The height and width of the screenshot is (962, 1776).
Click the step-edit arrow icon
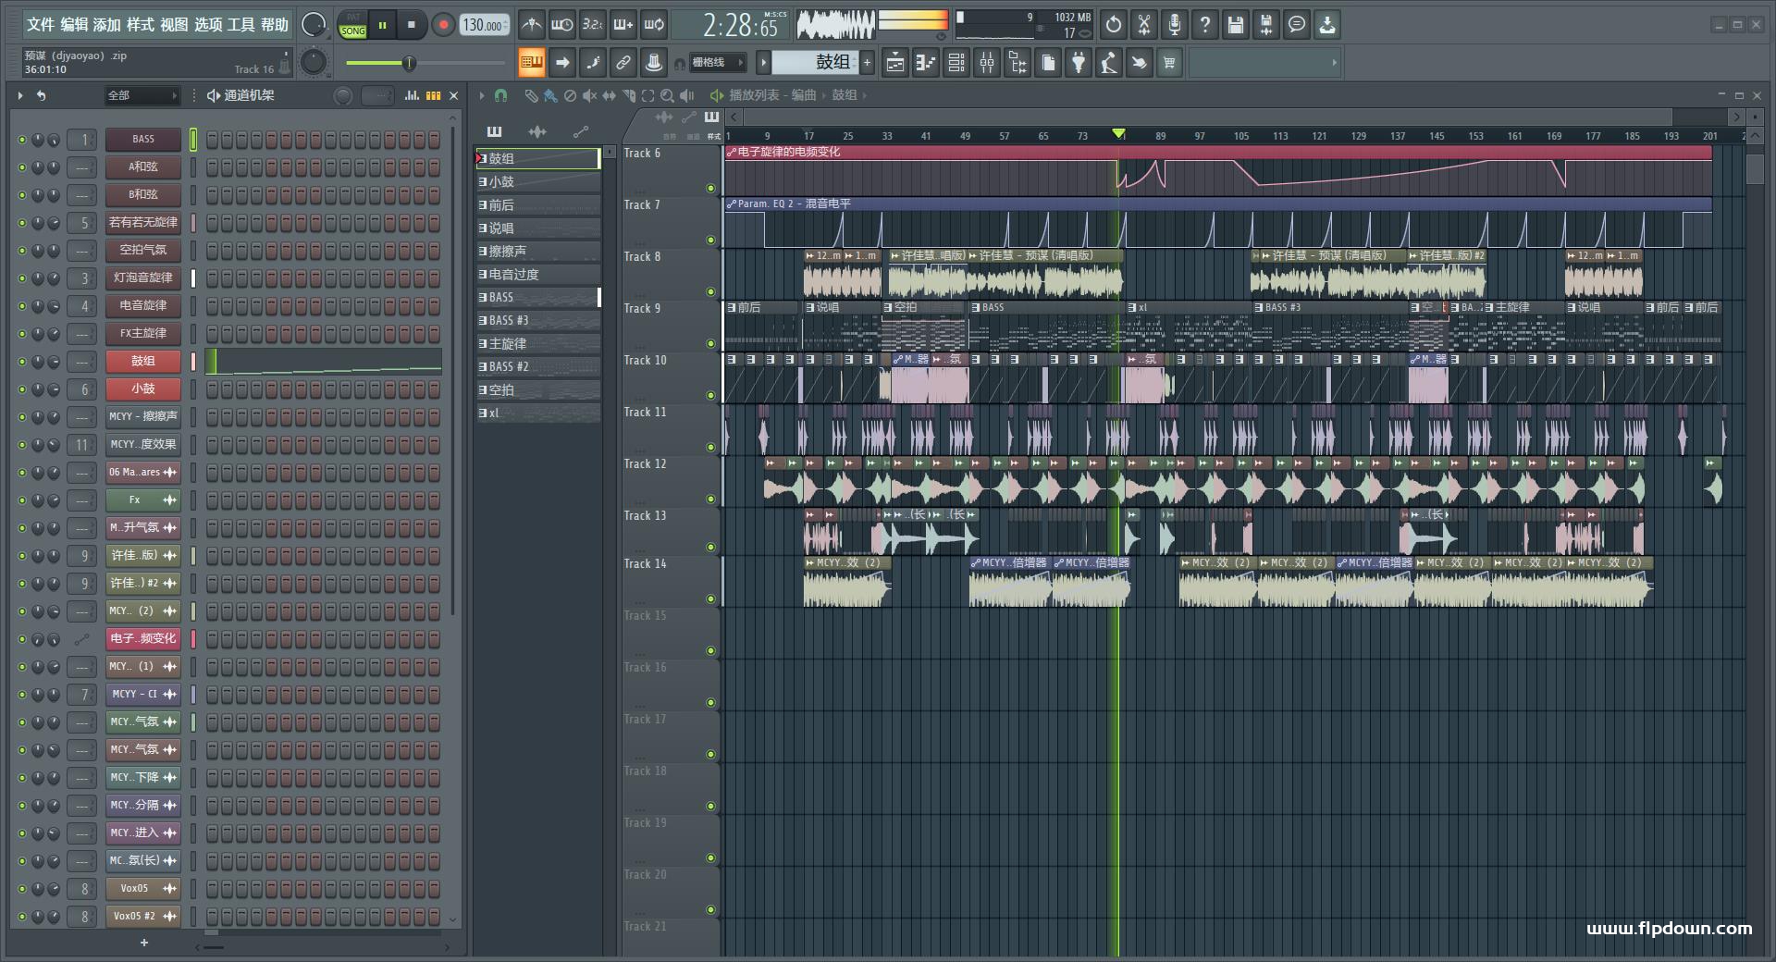[x=562, y=63]
